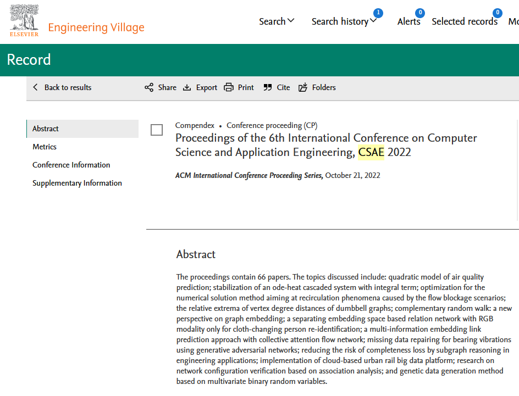Image resolution: width=519 pixels, height=396 pixels.
Task: Click the Share network icon
Action: click(149, 87)
